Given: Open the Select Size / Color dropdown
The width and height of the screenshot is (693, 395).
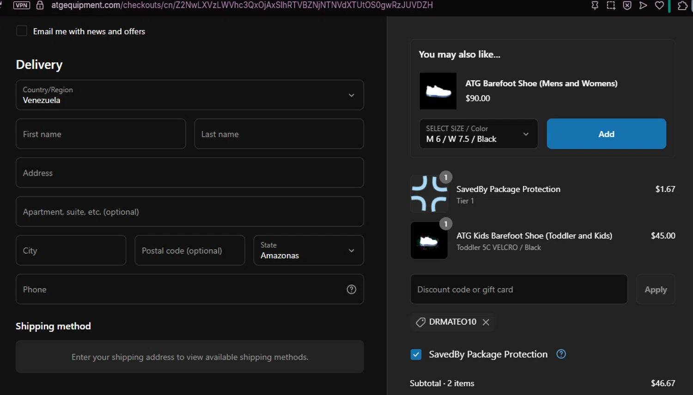Looking at the screenshot, I should coord(479,134).
